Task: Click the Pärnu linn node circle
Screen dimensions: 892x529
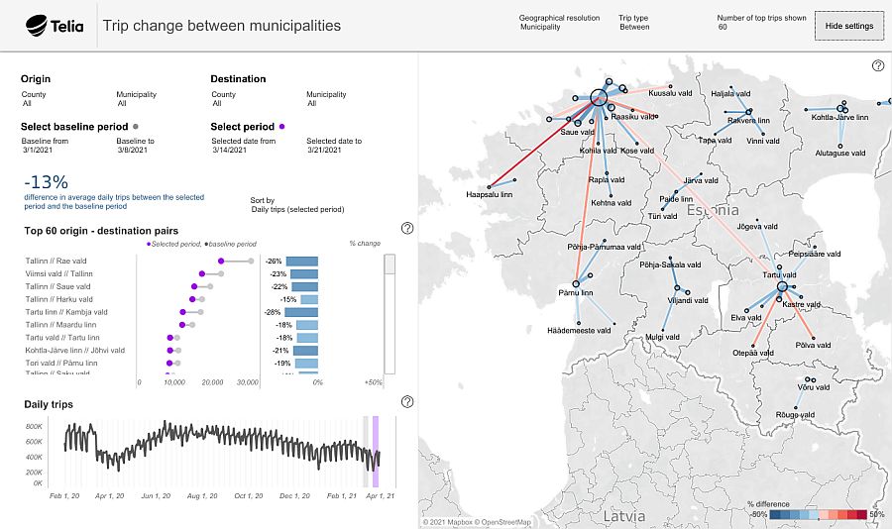Action: tap(576, 283)
